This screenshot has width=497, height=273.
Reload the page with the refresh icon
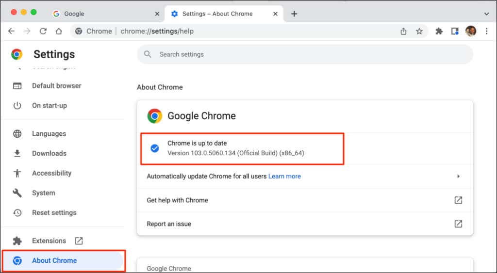(43, 31)
